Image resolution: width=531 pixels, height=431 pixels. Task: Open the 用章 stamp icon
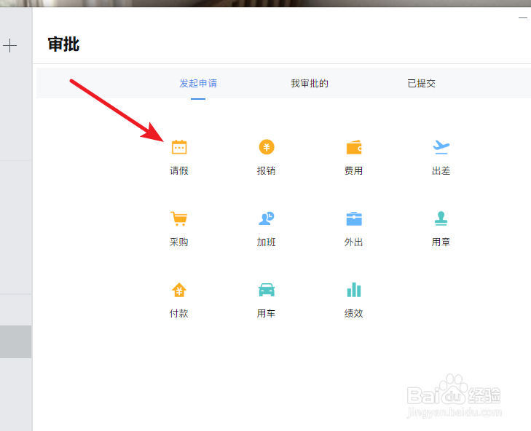(441, 218)
